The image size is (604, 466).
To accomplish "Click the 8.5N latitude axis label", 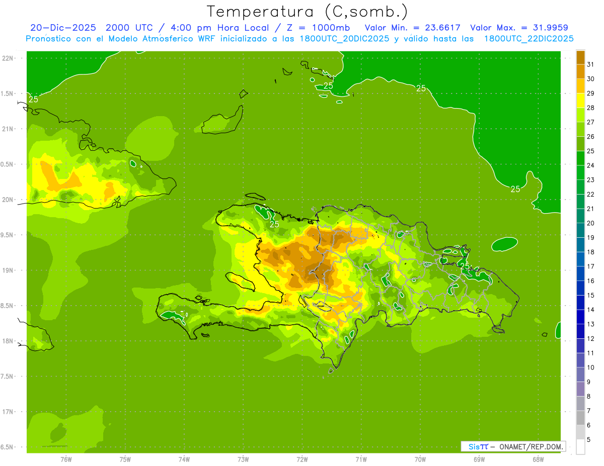I will pos(8,306).
